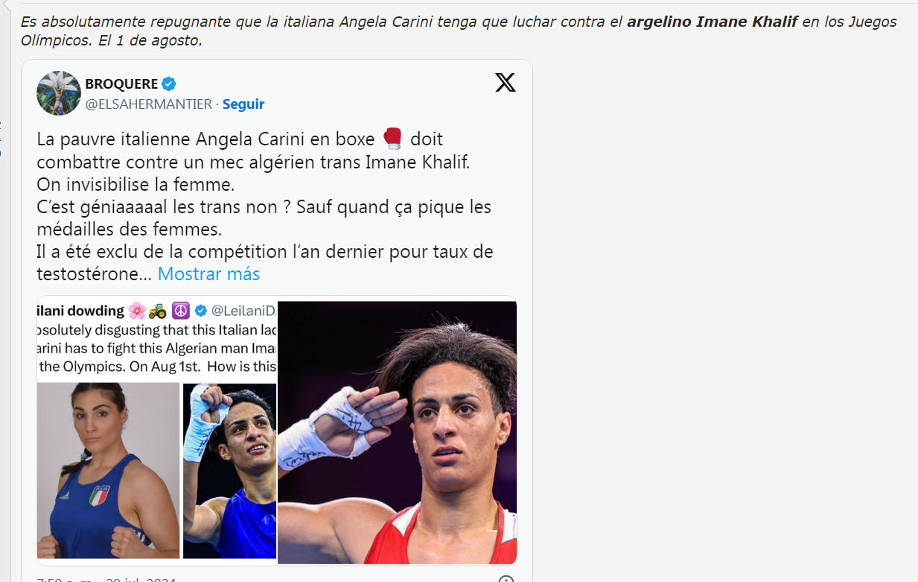This screenshot has height=582, width=918.
Task: Click the tractor emoji in the quoted tweet
Action: coord(158,310)
